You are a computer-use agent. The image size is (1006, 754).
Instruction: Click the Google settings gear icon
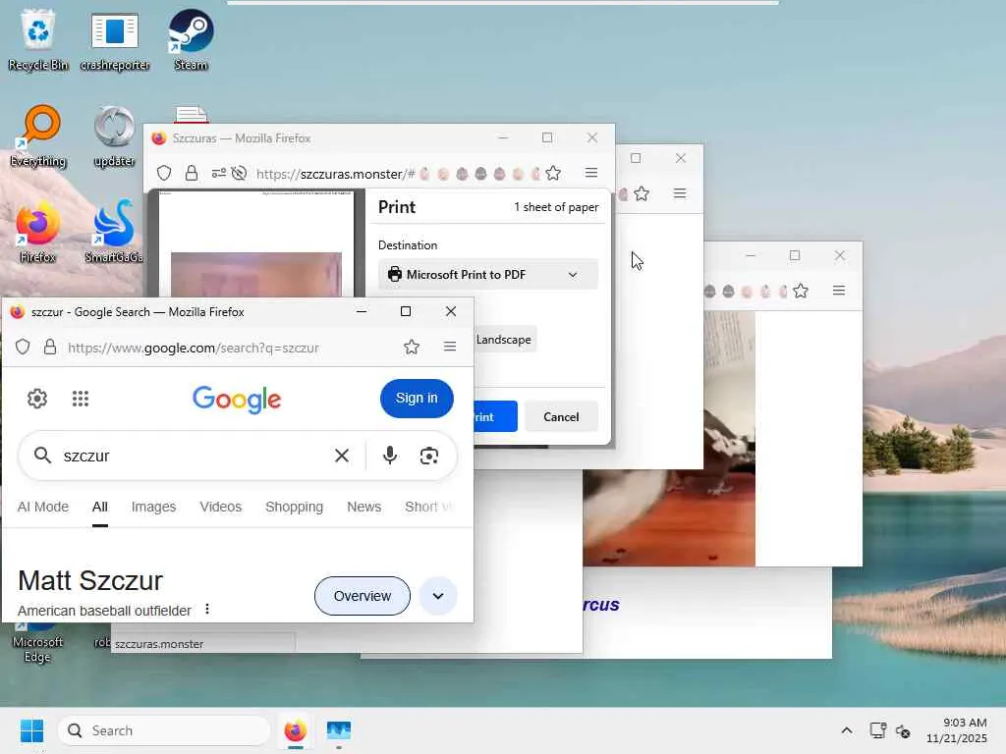pos(37,399)
